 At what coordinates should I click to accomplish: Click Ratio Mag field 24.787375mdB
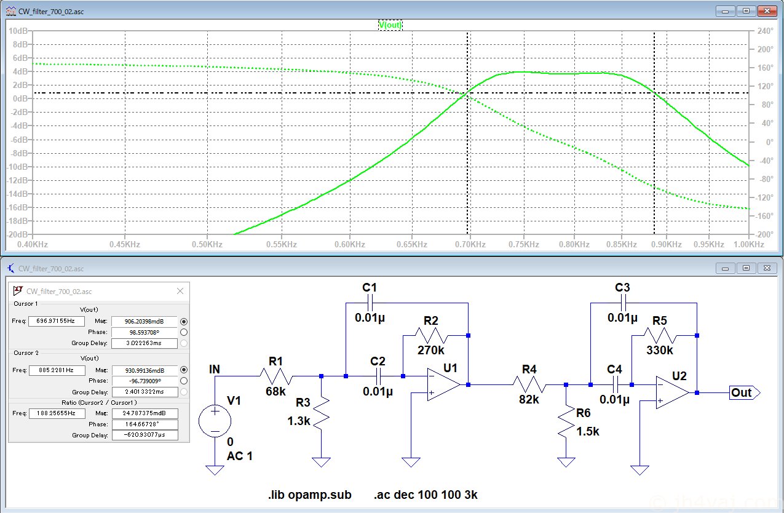point(145,413)
